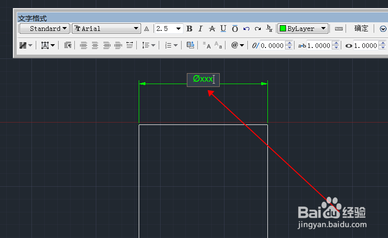Align paragraph text left
Screen dimensions: 388x238
point(83,46)
